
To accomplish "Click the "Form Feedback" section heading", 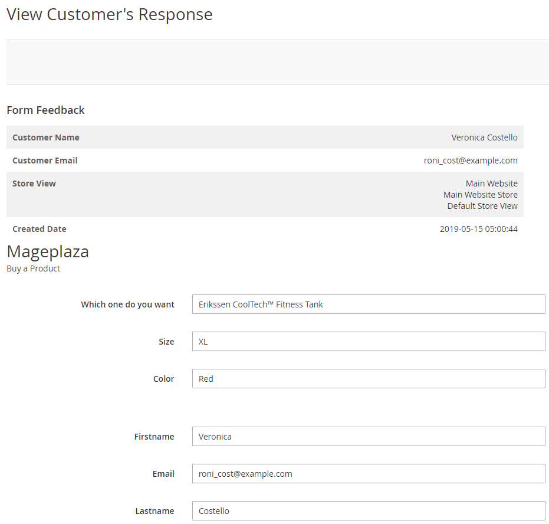I will (x=45, y=110).
